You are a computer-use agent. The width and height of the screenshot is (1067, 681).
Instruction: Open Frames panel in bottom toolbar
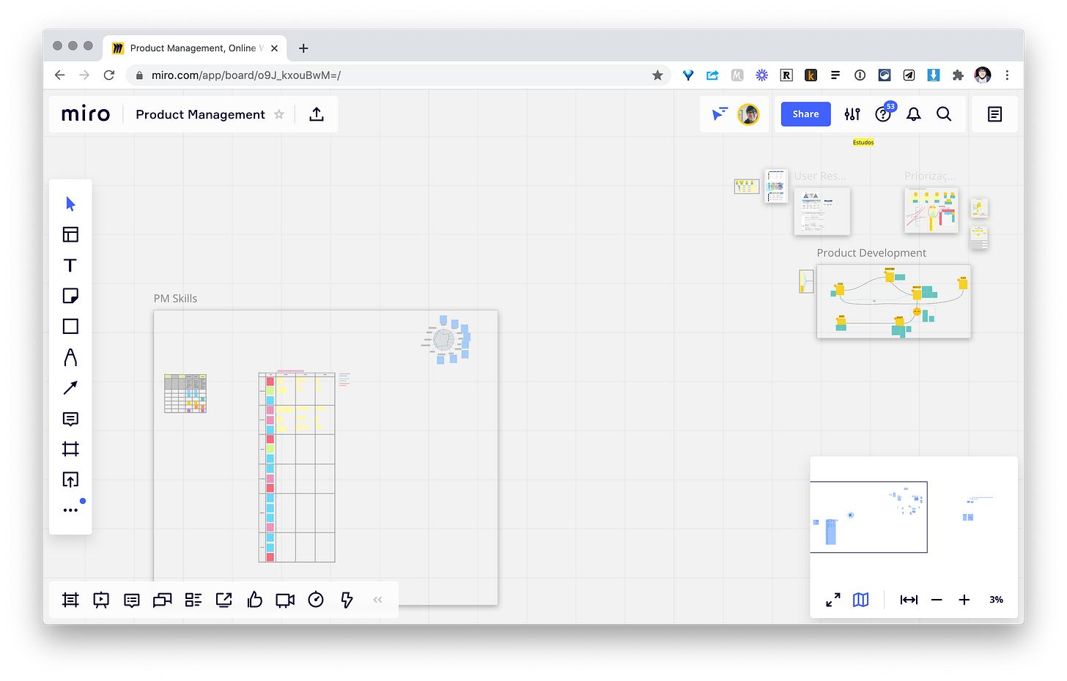pyautogui.click(x=70, y=600)
